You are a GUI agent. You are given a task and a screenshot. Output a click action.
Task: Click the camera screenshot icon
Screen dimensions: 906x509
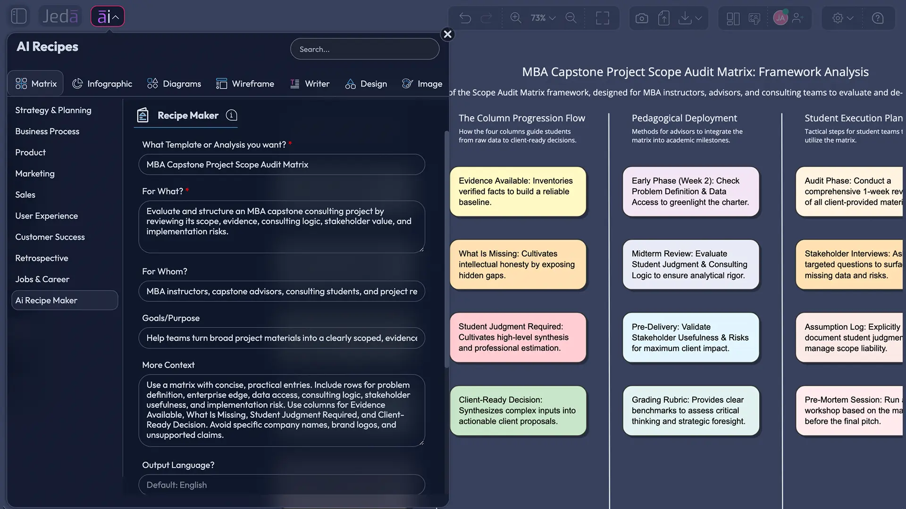642,18
